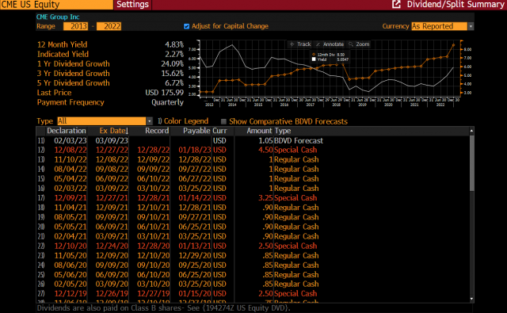Viewport: 507px width, 313px height.
Task: Click the vertical scrollbar thumb of table
Action: click(472, 163)
